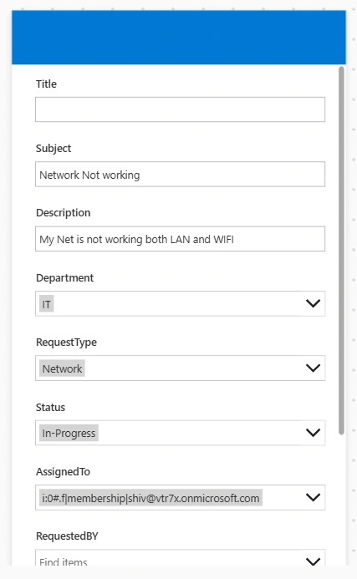Click the Subject field containing Network Not working
The width and height of the screenshot is (357, 579).
click(x=180, y=174)
